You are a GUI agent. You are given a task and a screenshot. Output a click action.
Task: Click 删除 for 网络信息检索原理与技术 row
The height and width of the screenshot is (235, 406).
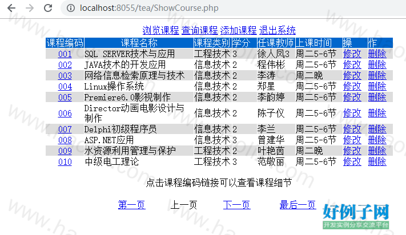pos(377,76)
